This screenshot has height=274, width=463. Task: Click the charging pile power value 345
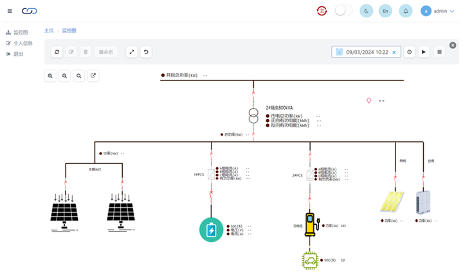click(x=343, y=226)
